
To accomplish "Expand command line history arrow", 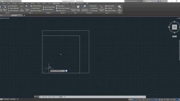I will [x=145, y=97].
